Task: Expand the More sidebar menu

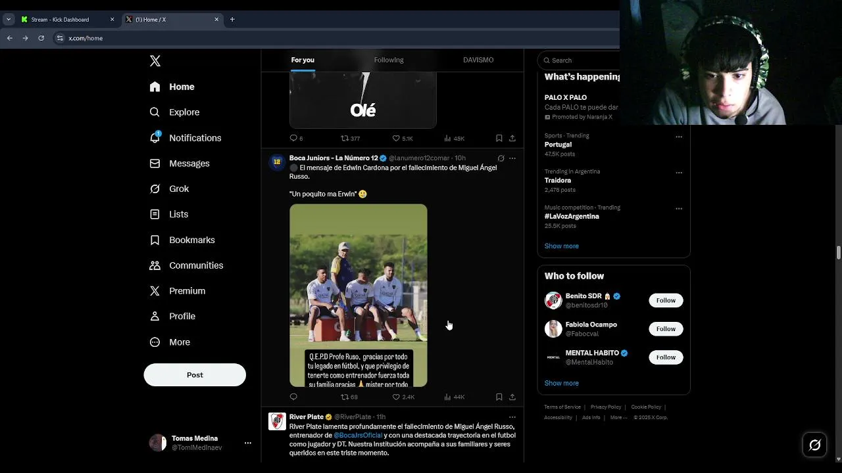Action: click(x=170, y=342)
